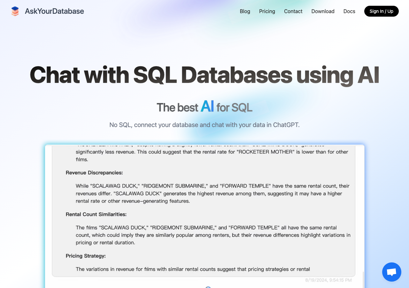Click the demo chat preview image

point(204,216)
